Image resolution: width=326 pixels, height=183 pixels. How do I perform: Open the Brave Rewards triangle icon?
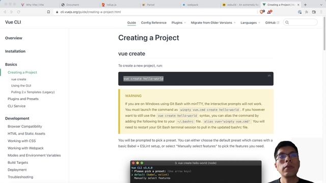[x=269, y=12]
